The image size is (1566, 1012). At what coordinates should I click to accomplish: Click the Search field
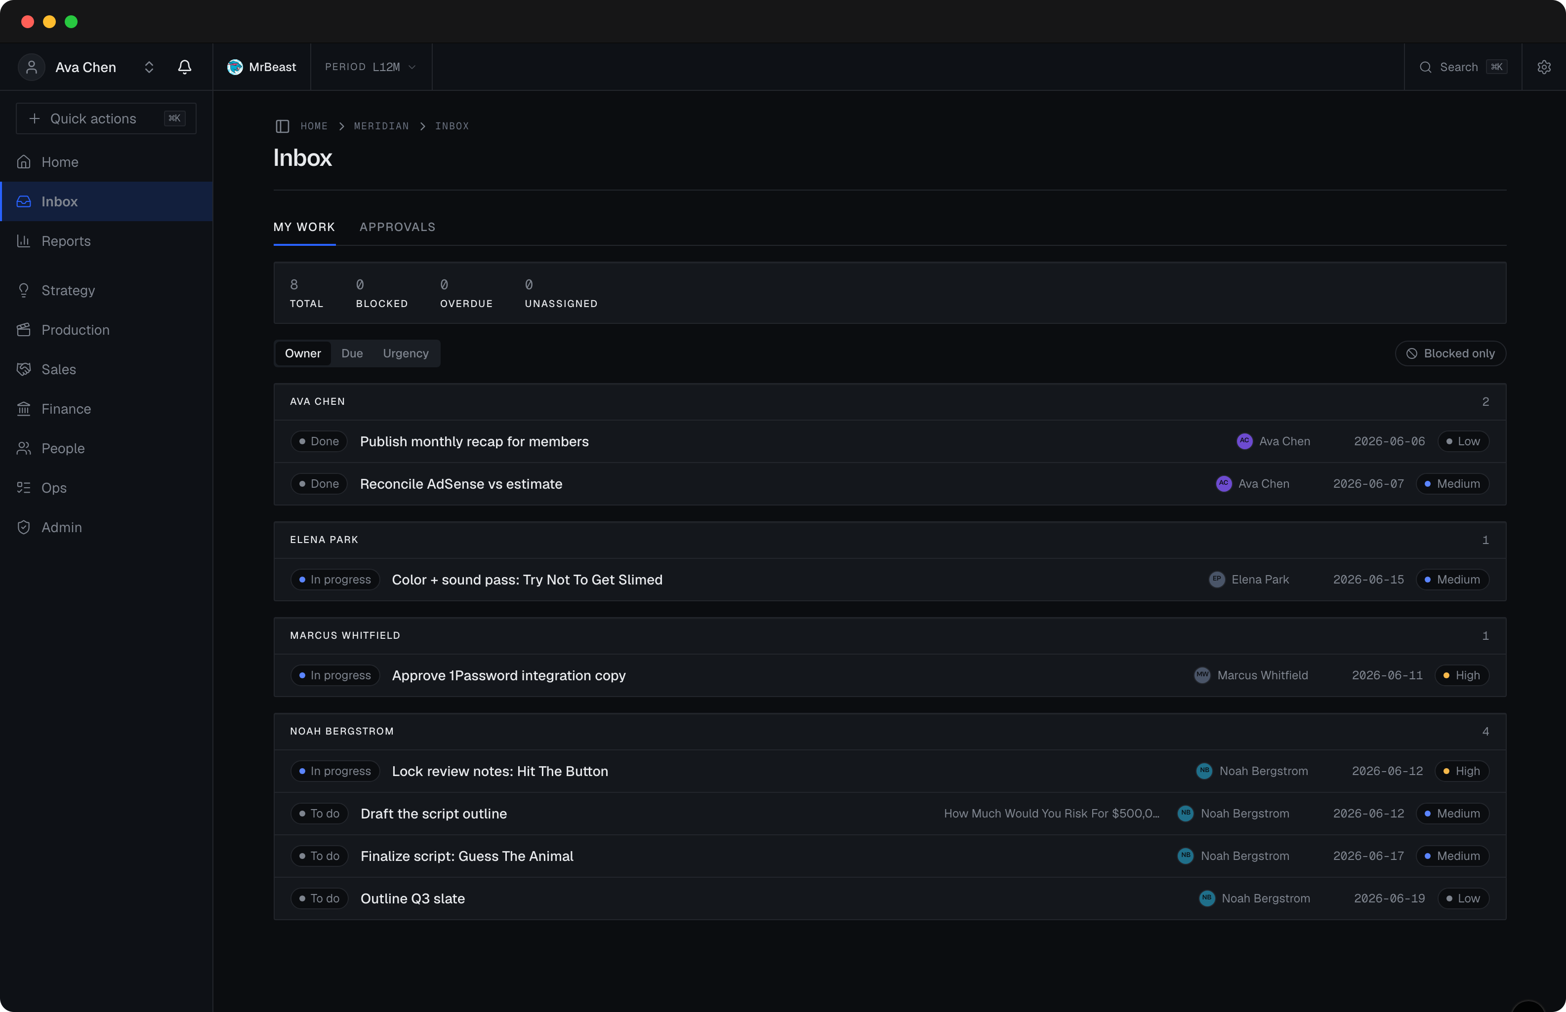[1462, 67]
